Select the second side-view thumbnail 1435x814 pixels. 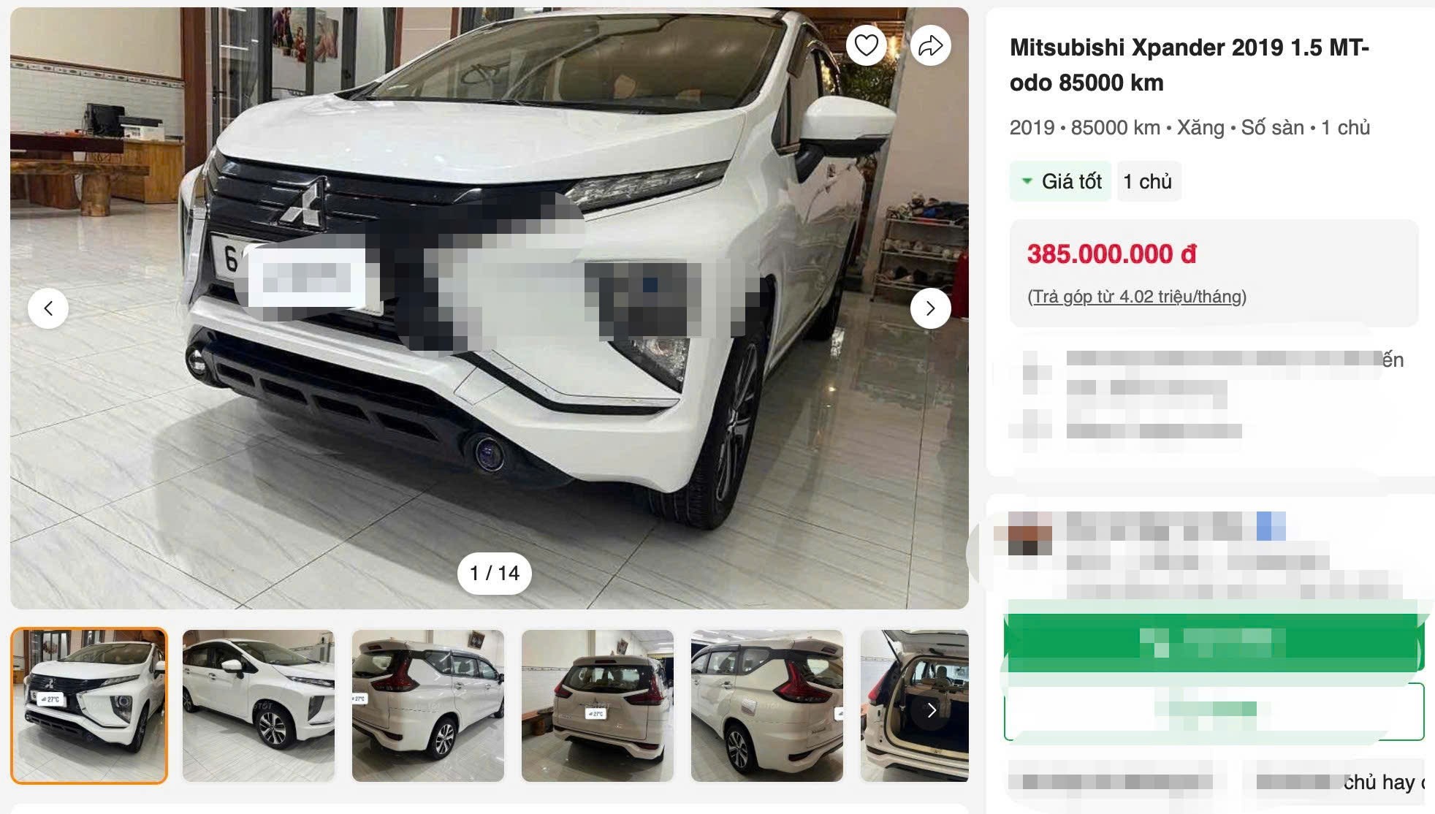click(x=259, y=706)
